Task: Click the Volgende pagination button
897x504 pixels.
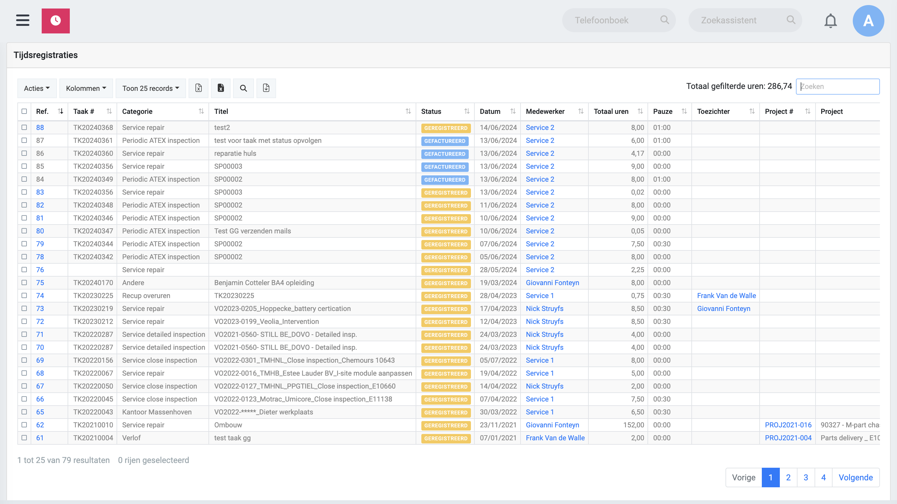Action: 856,477
